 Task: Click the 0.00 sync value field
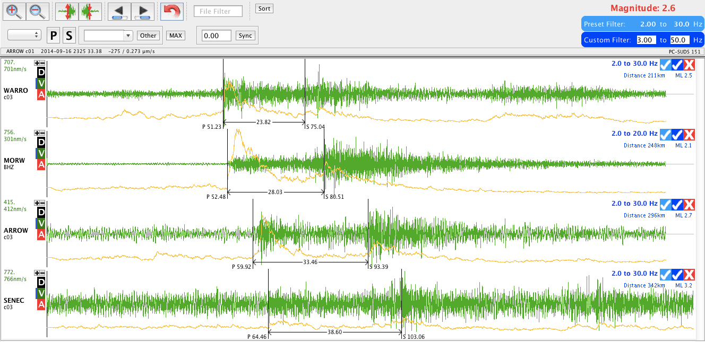[217, 36]
